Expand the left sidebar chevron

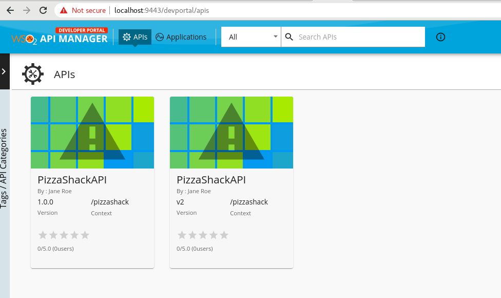4,71
